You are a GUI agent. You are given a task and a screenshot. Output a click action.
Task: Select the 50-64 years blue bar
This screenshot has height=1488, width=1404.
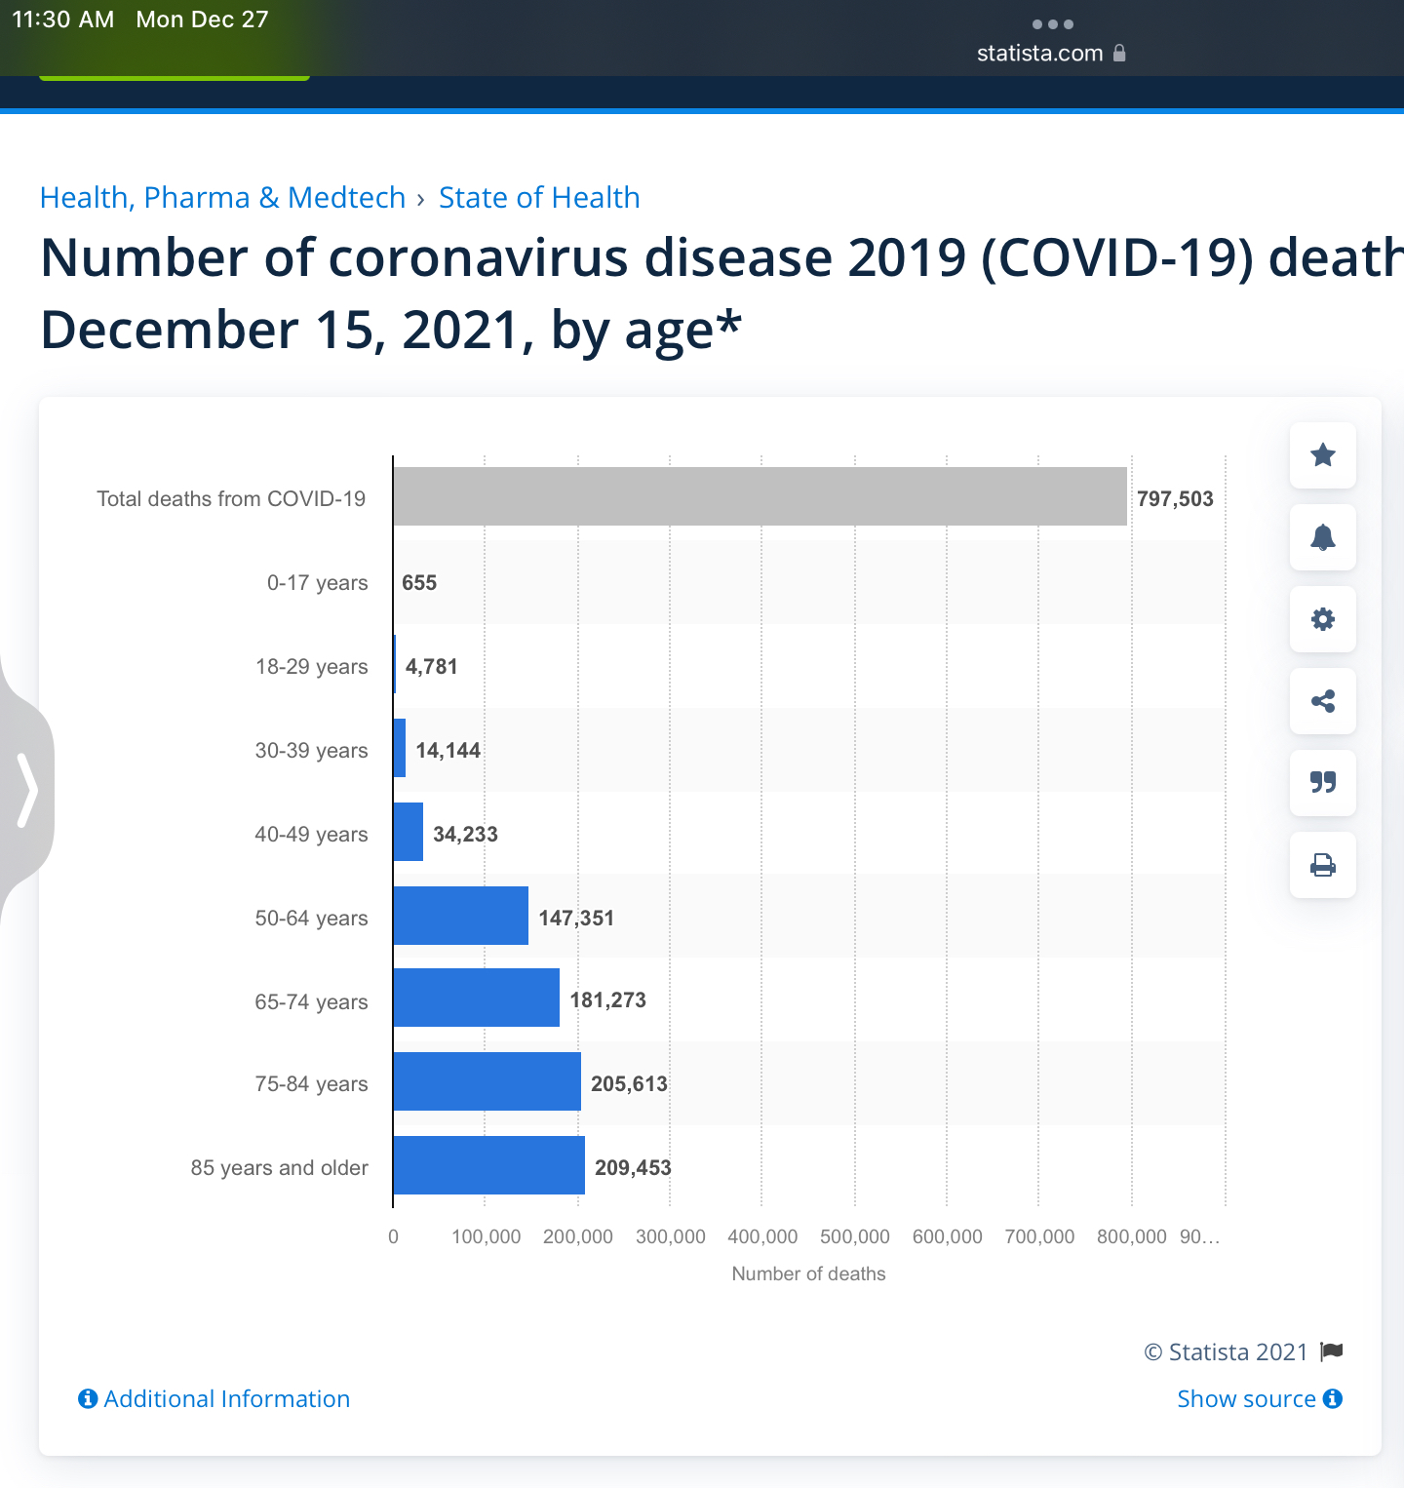[460, 916]
